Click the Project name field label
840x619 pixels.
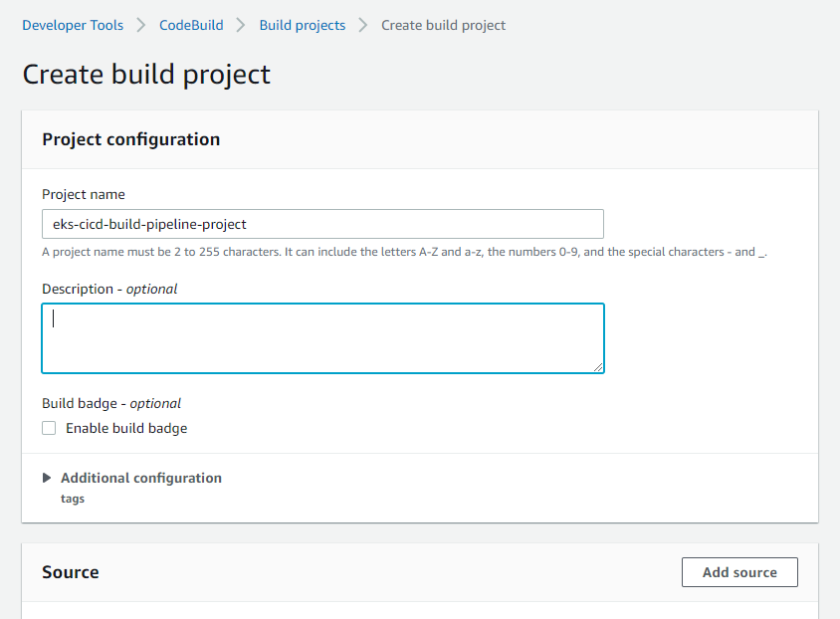pyautogui.click(x=83, y=194)
